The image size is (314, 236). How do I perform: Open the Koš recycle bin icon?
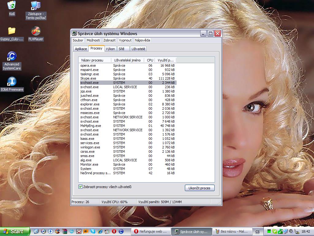point(12,6)
